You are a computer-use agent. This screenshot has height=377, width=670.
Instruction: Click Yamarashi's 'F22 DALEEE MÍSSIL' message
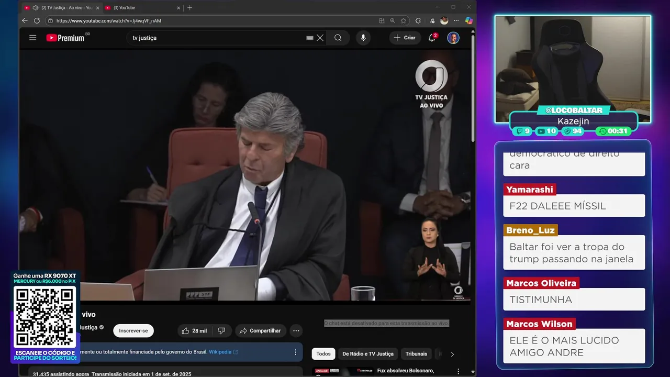[574, 206]
